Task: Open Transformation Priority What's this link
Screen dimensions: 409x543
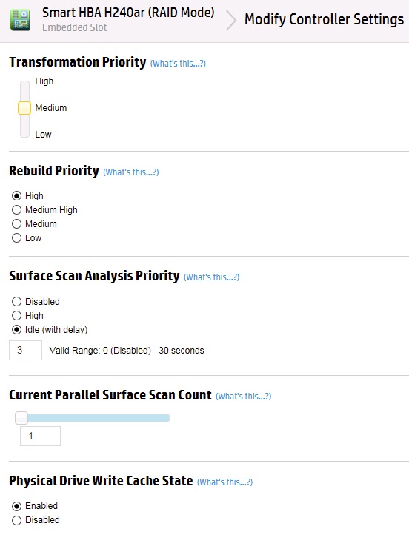Action: coord(178,64)
